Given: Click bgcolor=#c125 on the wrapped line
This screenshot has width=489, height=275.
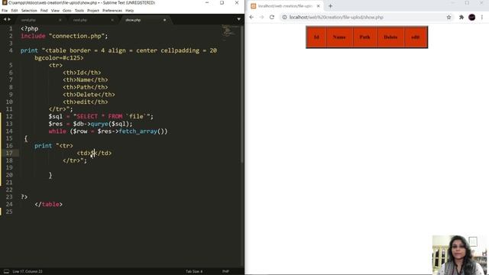Looking at the screenshot, I should (x=59, y=58).
